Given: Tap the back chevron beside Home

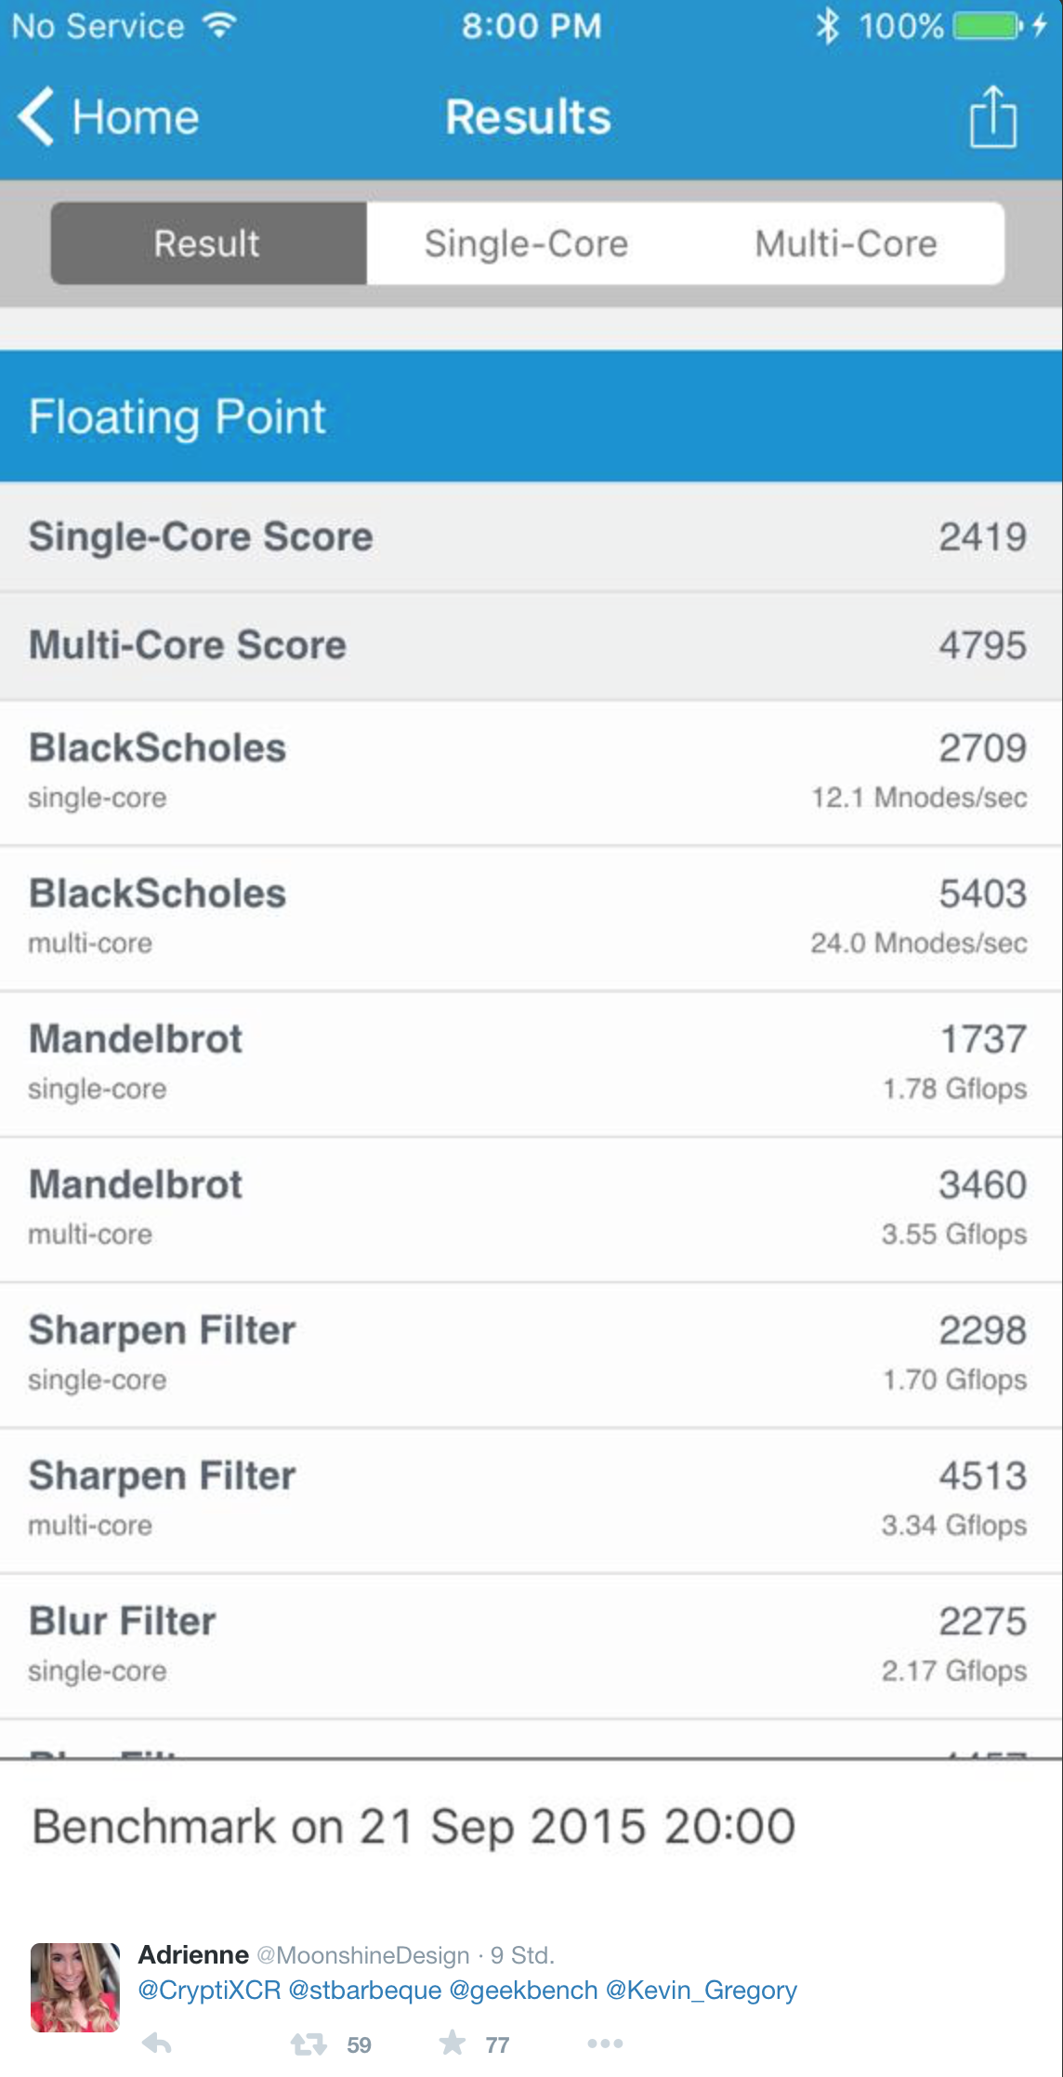Looking at the screenshot, I should pyautogui.click(x=35, y=117).
